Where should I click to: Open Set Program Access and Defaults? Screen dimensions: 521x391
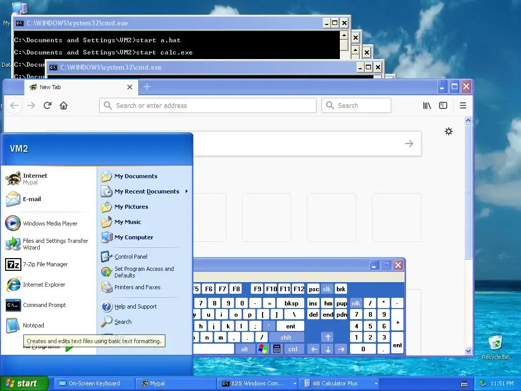[144, 272]
